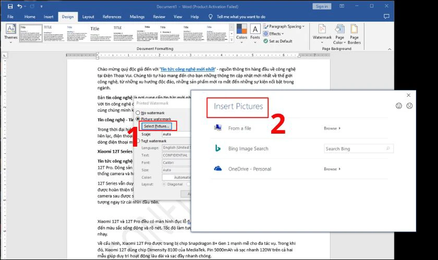Click the Tell me lightbulb icon
438x260 pixels.
click(x=211, y=17)
